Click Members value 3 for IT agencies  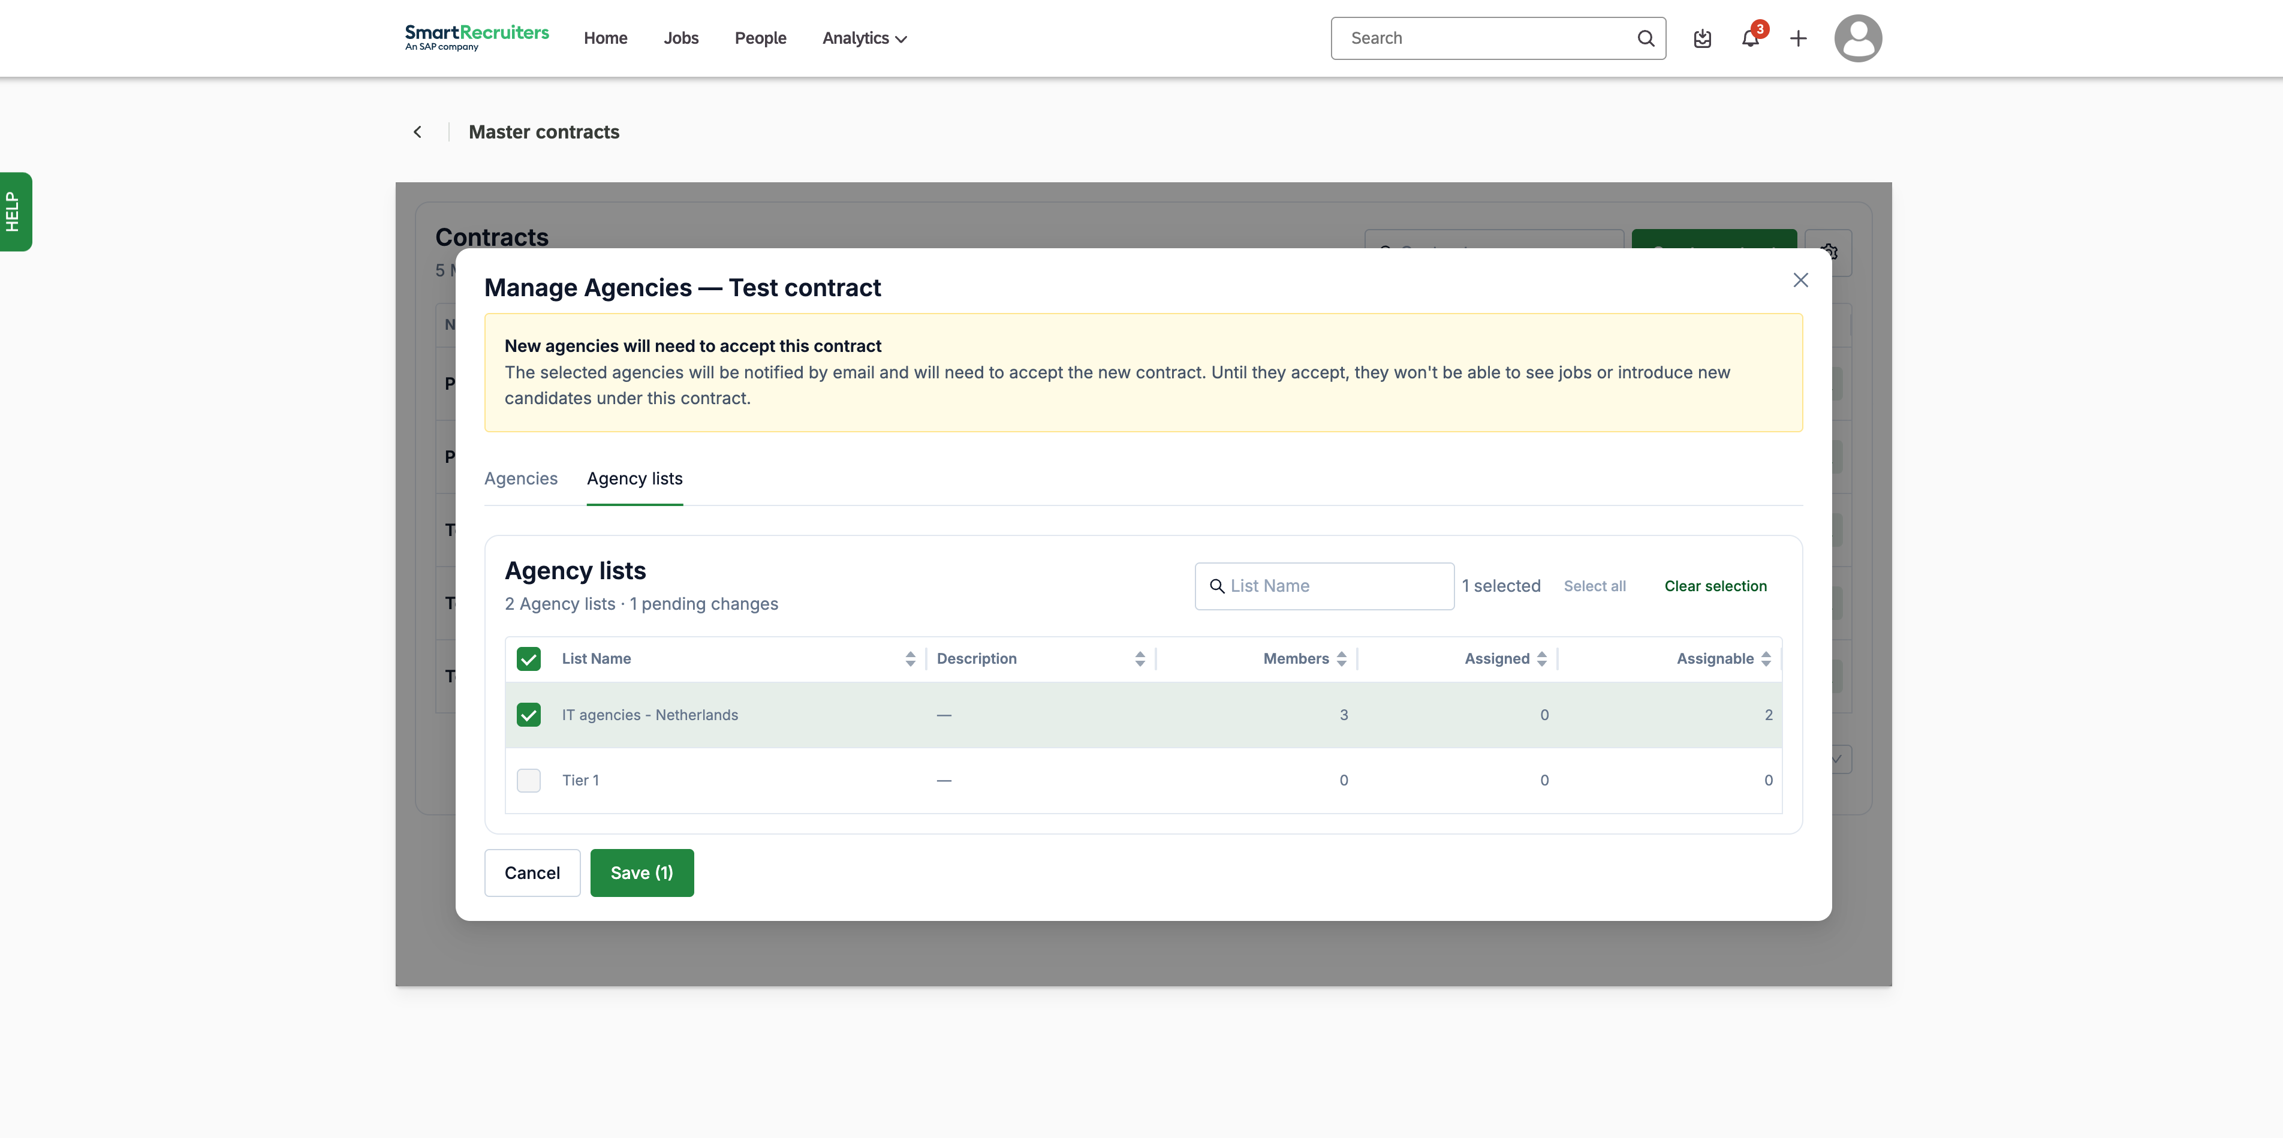click(1344, 715)
